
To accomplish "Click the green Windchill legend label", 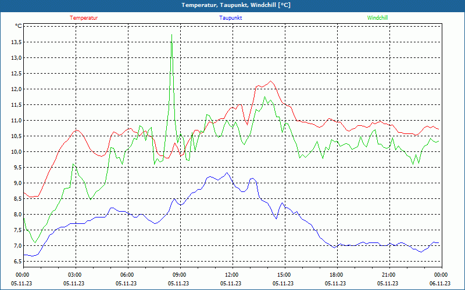I will (377, 18).
